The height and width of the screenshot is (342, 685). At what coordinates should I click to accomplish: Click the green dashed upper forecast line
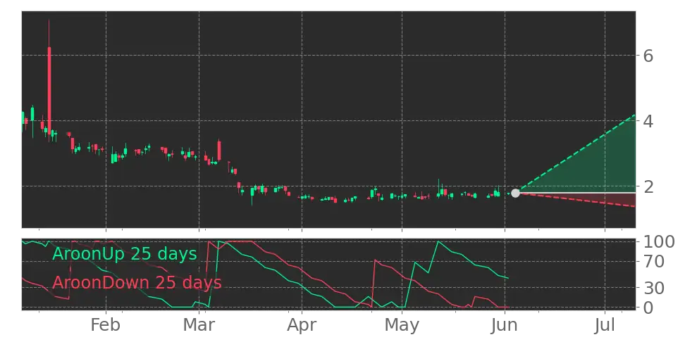coord(576,153)
